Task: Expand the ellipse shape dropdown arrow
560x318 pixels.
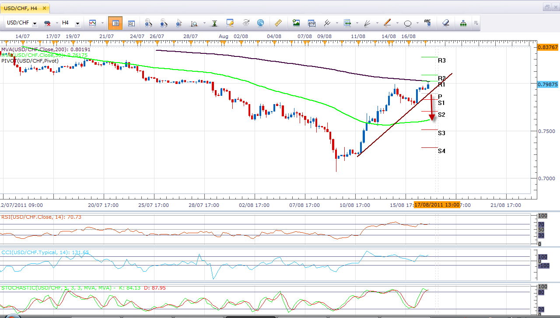Action: coord(417,23)
